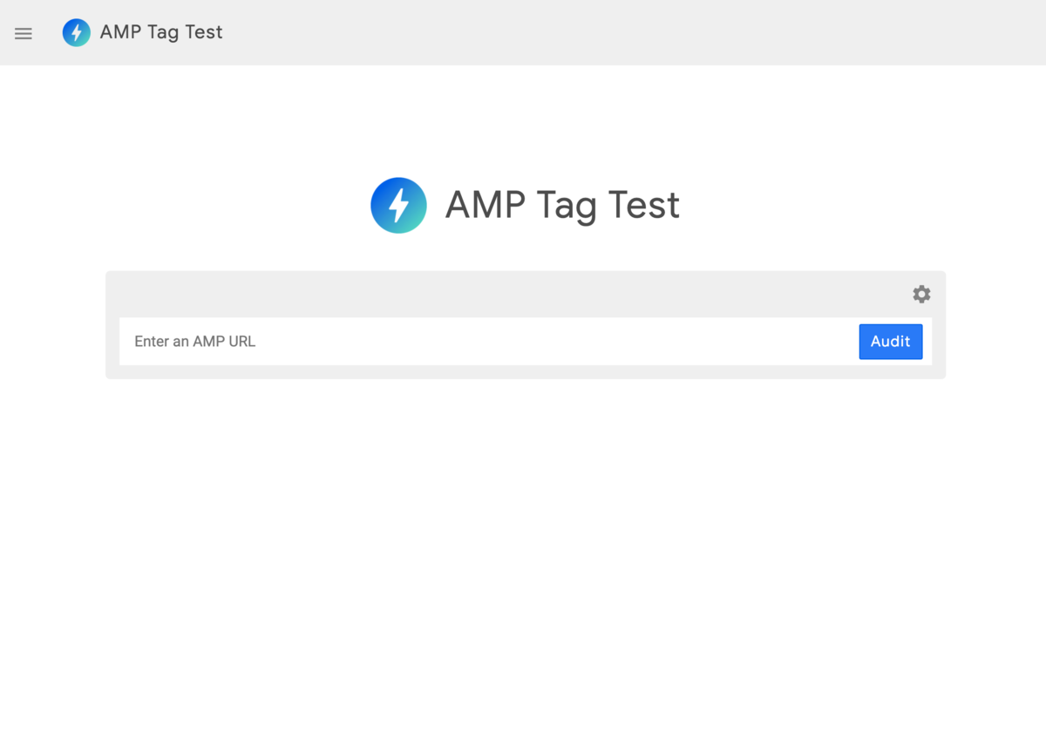Screen dimensions: 1046x734
Task: Click the gray card's bottom border area
Action: (x=523, y=372)
